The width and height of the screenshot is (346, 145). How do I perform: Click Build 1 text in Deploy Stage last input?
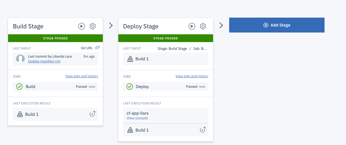[x=142, y=59]
